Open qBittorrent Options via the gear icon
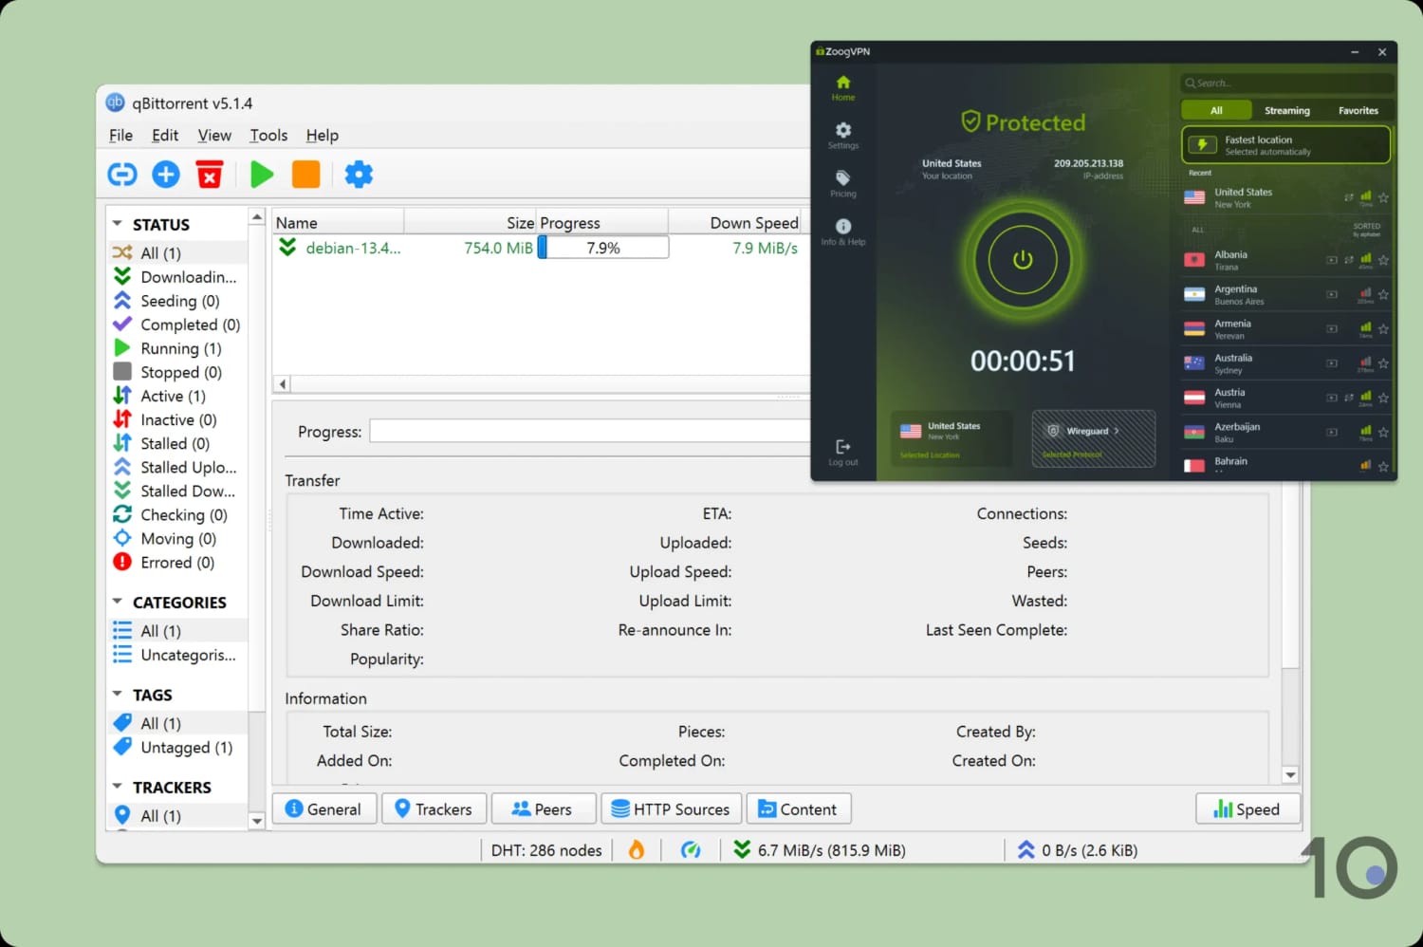 359,174
